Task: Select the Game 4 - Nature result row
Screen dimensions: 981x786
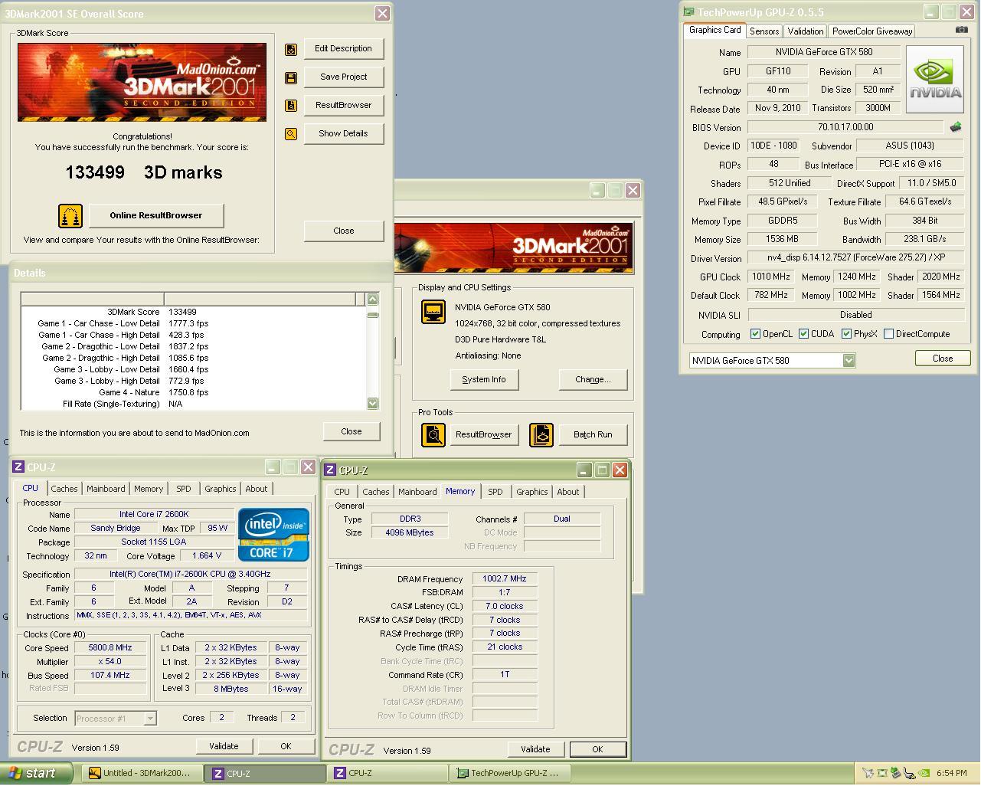Action: 195,392
